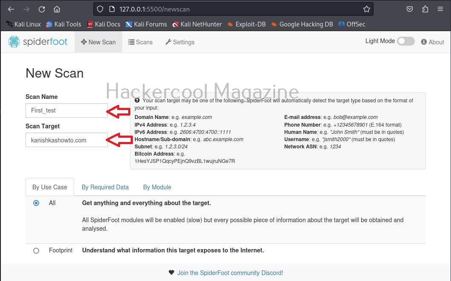This screenshot has height=281, width=451.
Task: Open the Kali Tools bookmark
Action: [x=63, y=24]
